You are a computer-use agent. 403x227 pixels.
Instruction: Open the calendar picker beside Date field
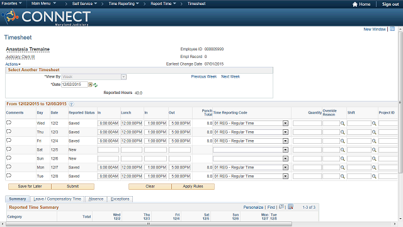coord(90,84)
